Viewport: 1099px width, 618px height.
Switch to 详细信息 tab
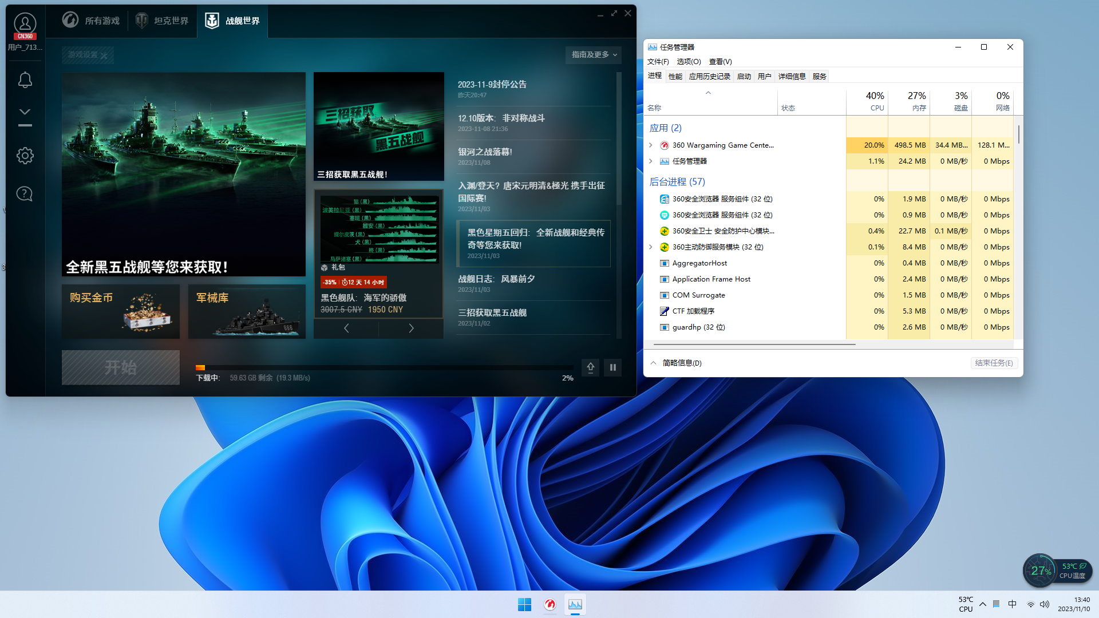pyautogui.click(x=792, y=76)
